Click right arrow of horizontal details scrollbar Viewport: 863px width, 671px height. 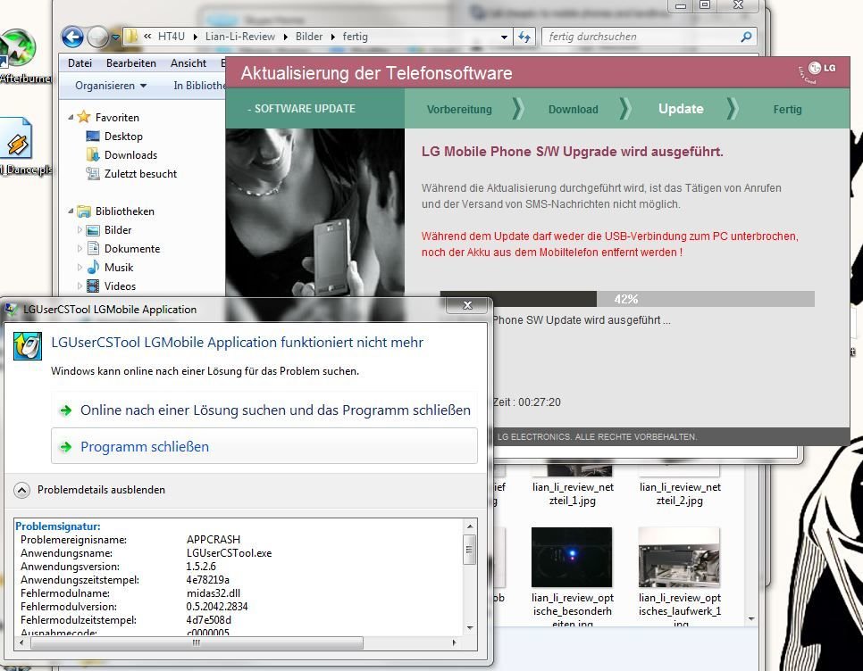(x=454, y=642)
